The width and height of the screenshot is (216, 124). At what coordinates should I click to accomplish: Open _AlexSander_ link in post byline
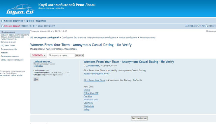[x=93, y=66]
